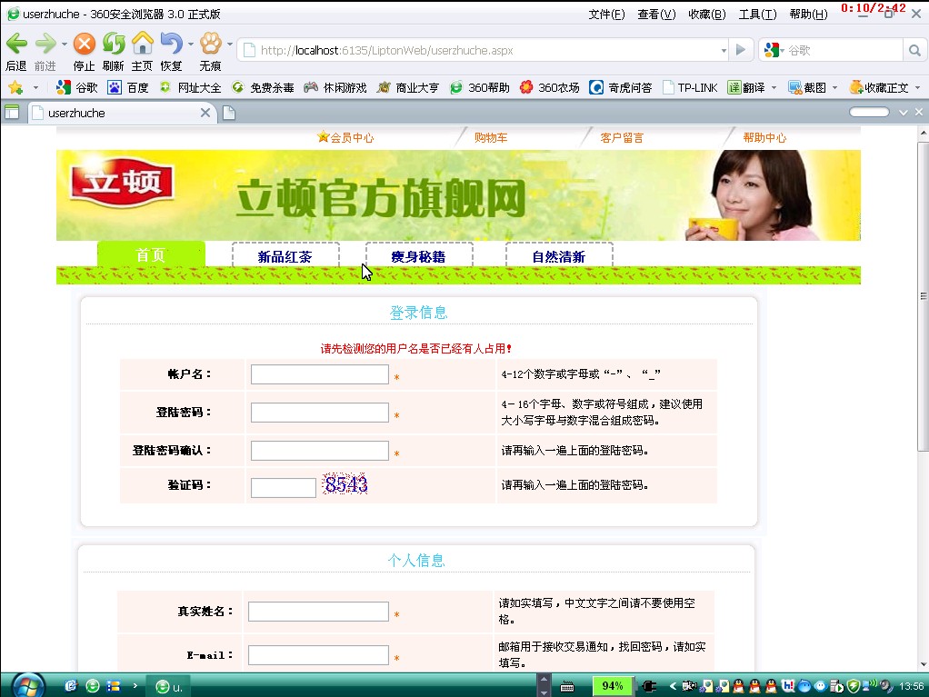929x697 pixels.
Task: Click the address bar go arrow
Action: pos(741,50)
